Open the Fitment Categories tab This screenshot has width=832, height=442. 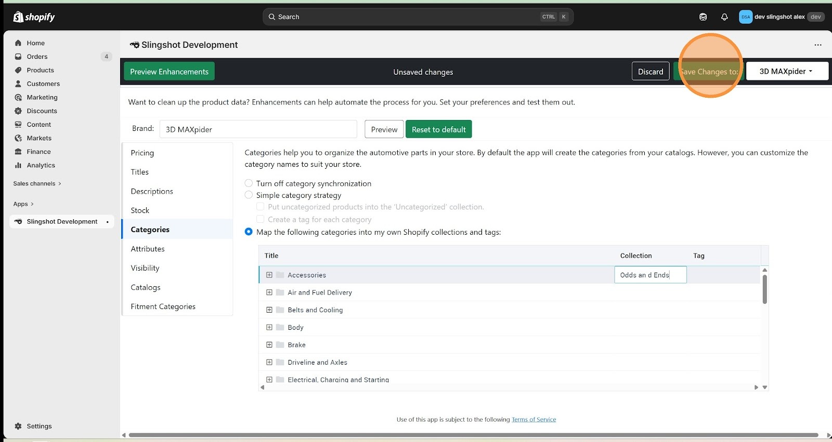click(177, 306)
